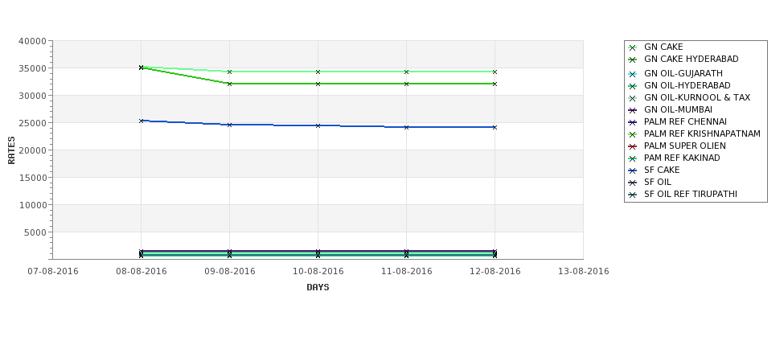Select the GN OIL-HYDERABAD legend label
784x345 pixels.
pos(687,85)
